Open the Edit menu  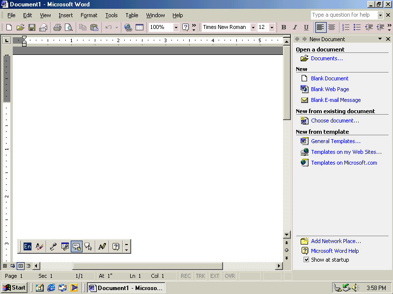[28, 15]
